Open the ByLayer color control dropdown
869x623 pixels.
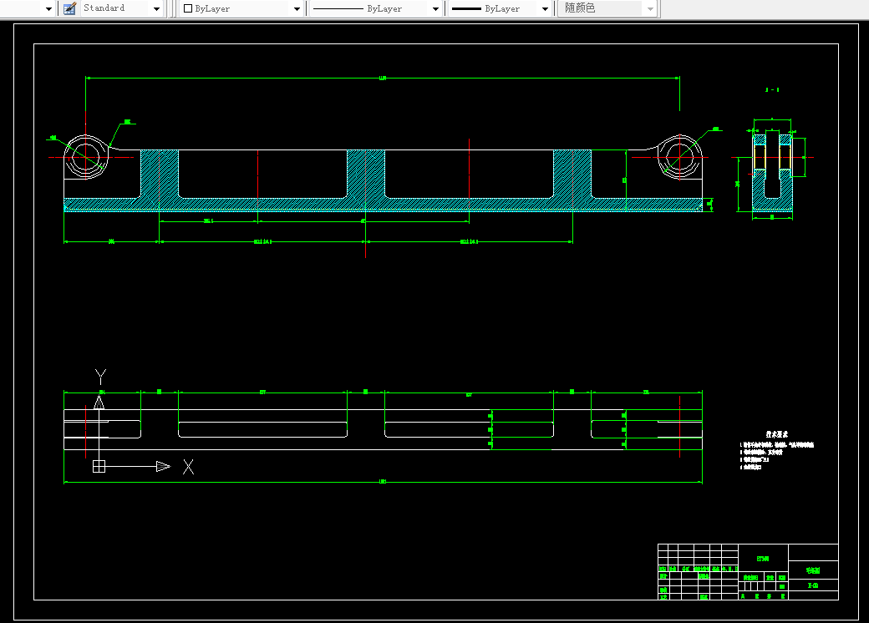241,8
